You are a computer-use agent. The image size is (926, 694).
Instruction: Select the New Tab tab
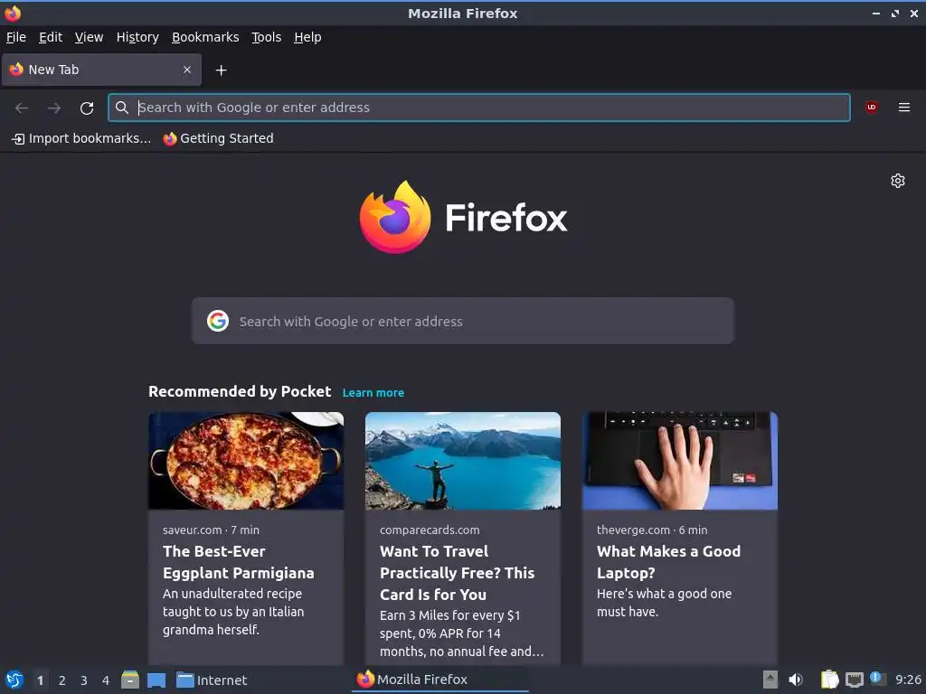coord(101,70)
